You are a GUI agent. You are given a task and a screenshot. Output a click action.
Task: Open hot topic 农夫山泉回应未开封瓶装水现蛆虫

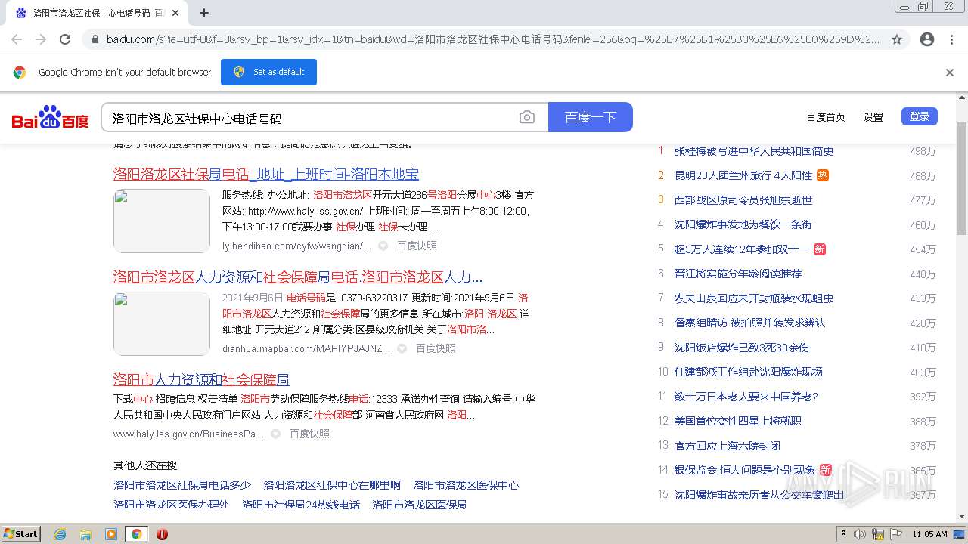(x=754, y=298)
